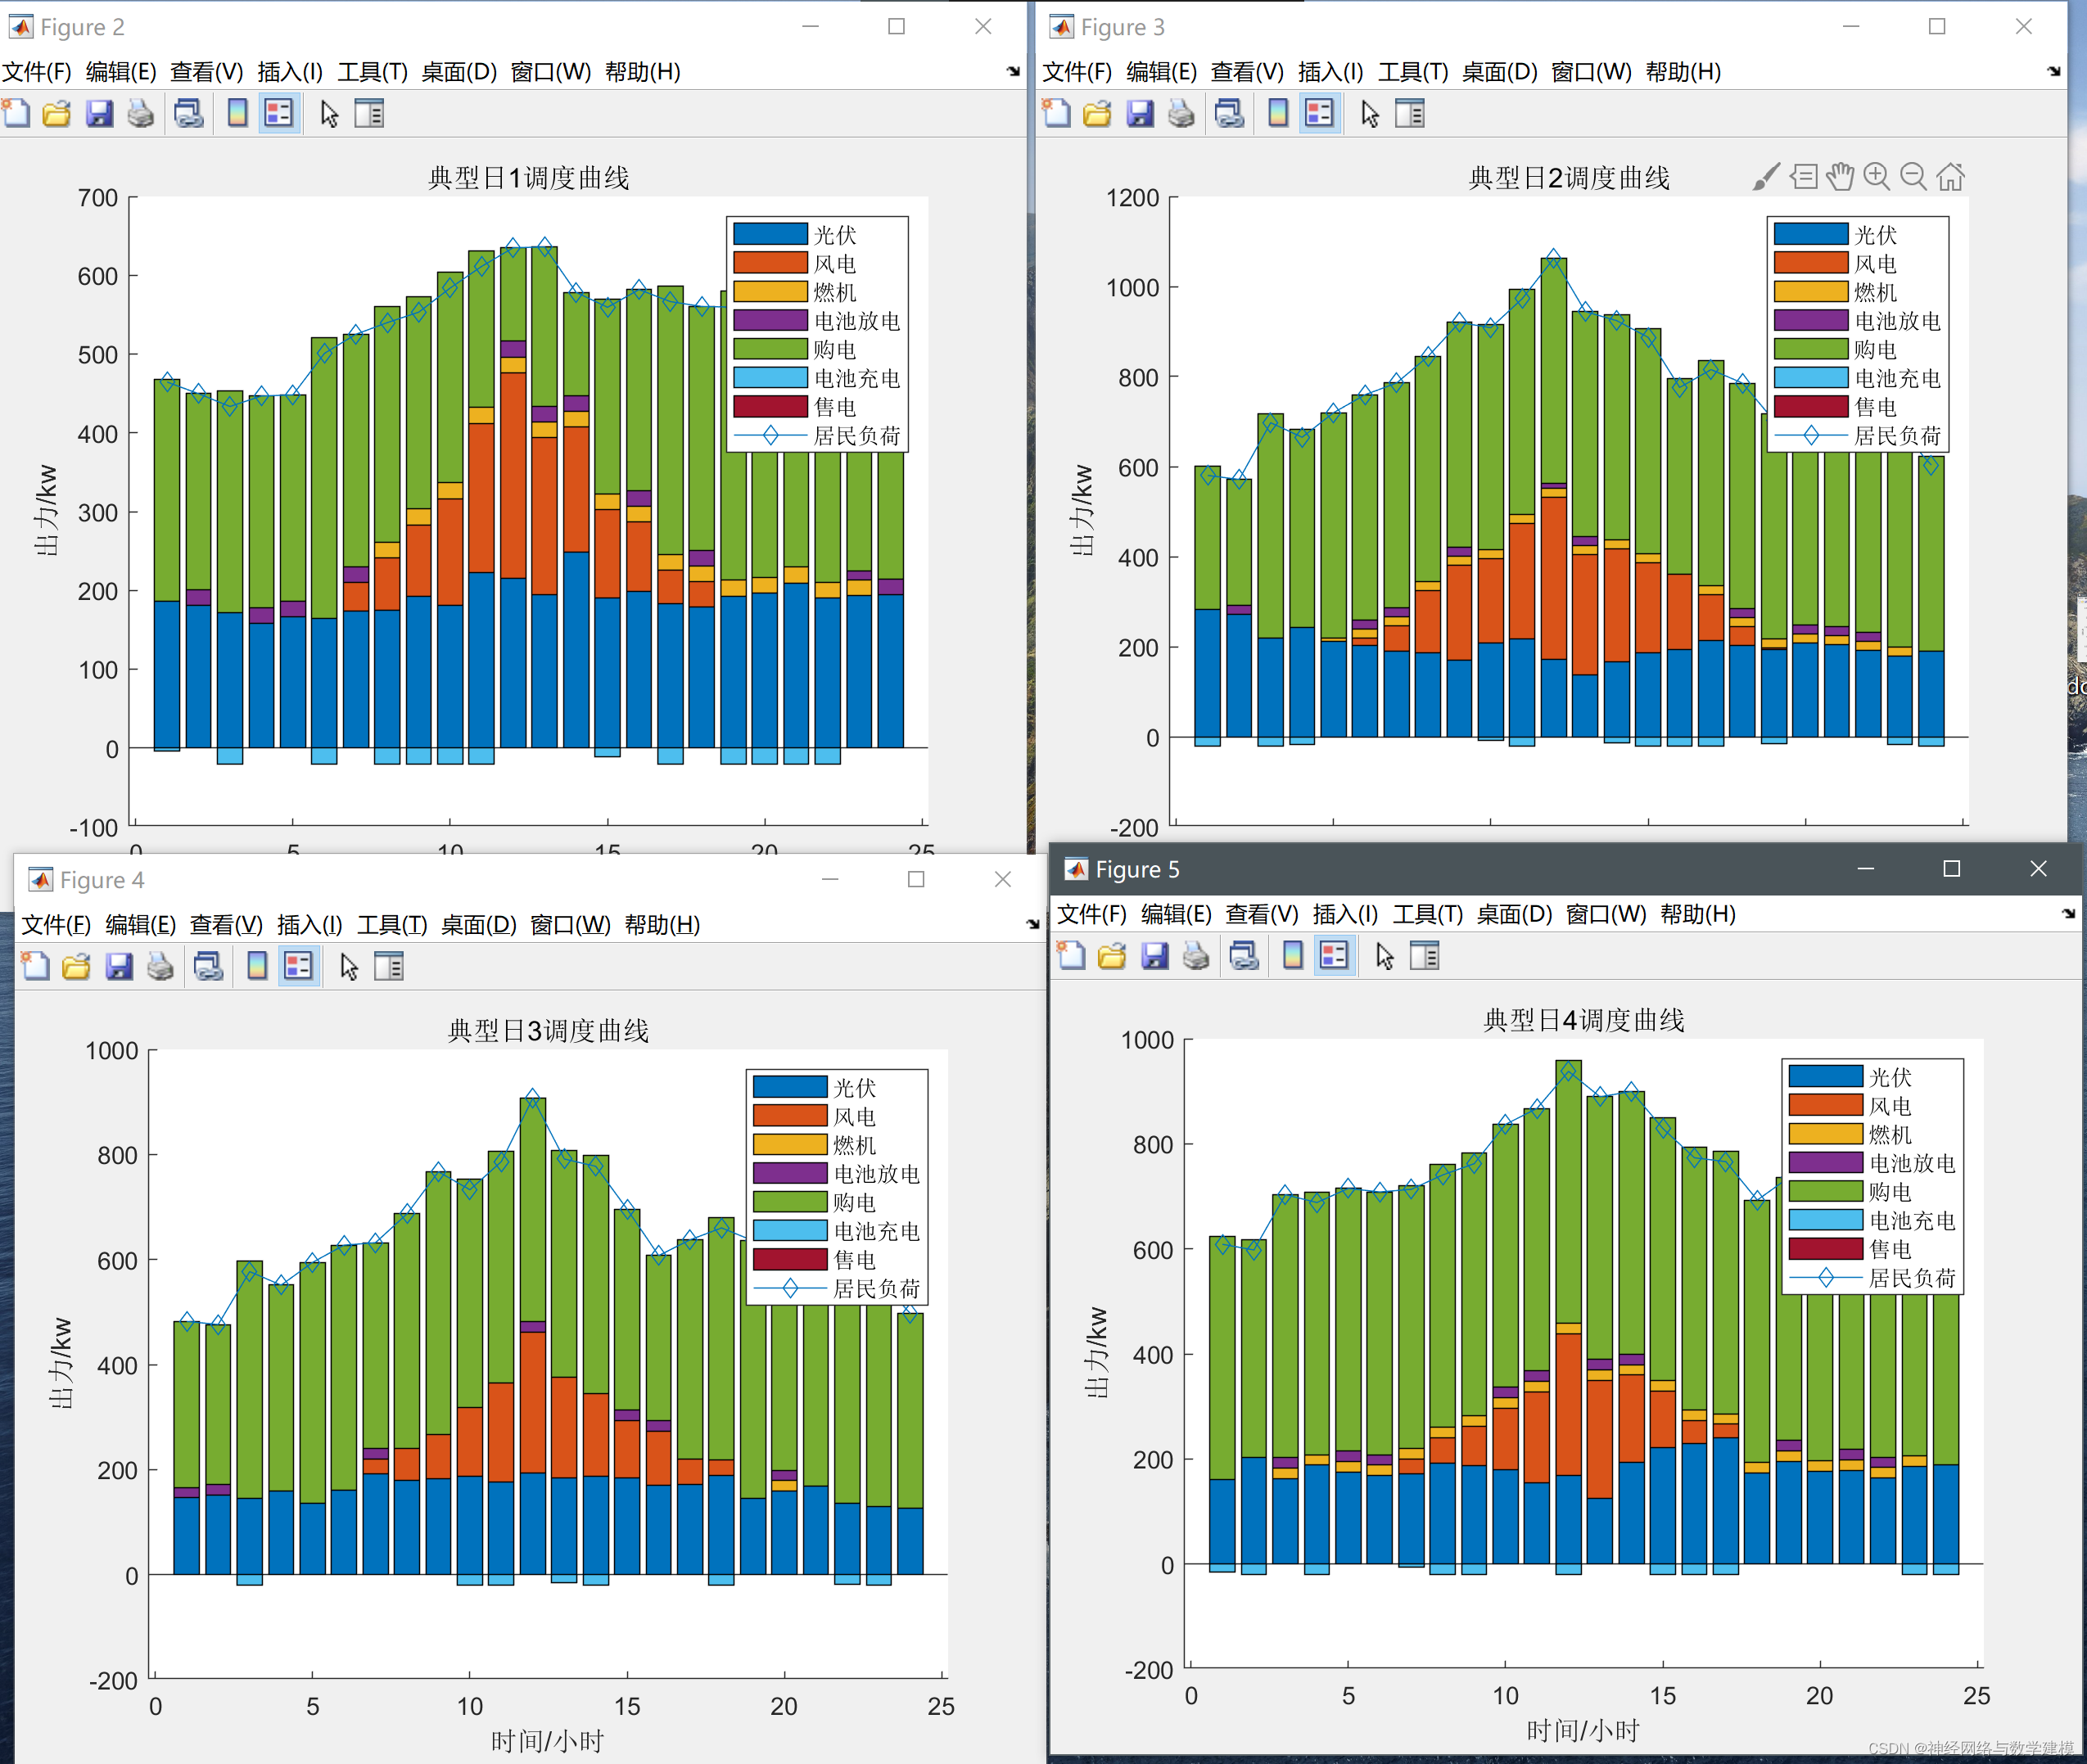Viewport: 2087px width, 1764px height.
Task: Click Restore View home icon in Figure 3
Action: point(1950,177)
